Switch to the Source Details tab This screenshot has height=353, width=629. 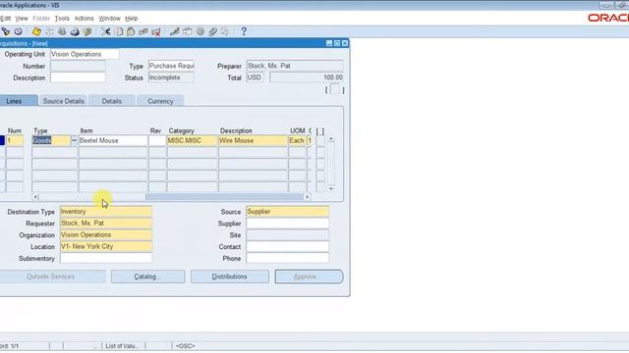click(63, 101)
